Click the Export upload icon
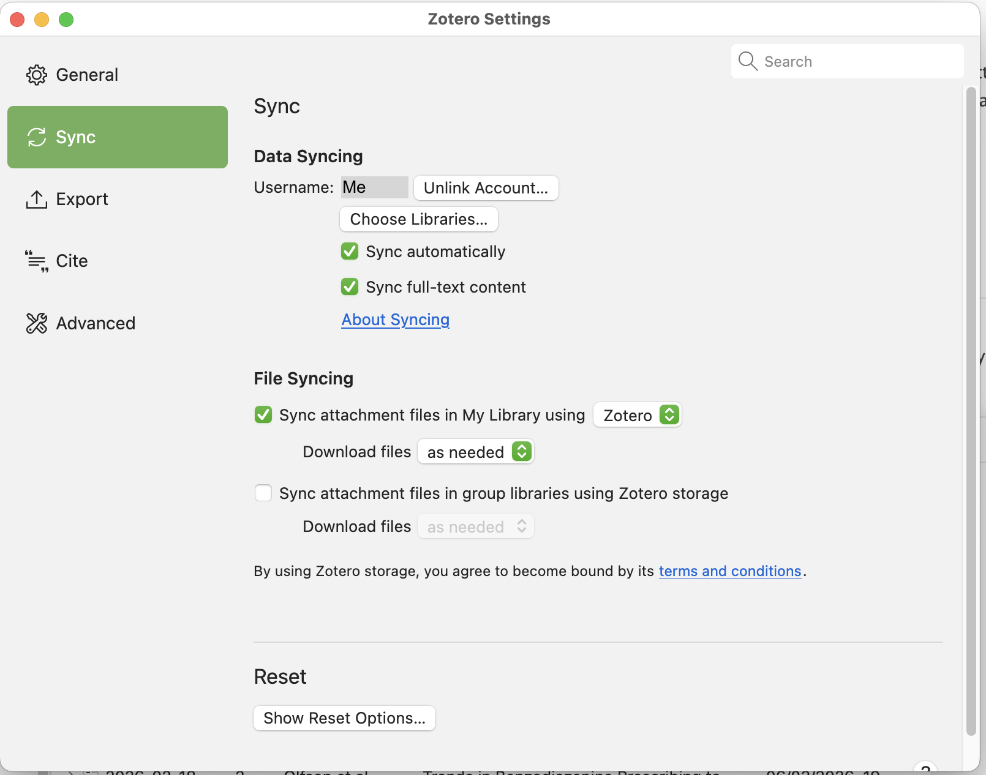The image size is (986, 775). point(37,199)
